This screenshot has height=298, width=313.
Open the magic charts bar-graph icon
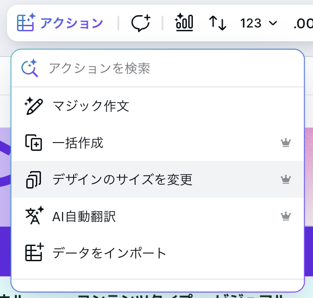coord(184,23)
